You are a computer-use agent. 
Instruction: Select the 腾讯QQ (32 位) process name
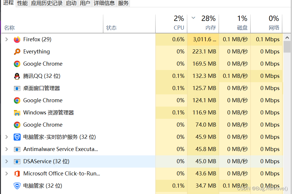click(42, 76)
